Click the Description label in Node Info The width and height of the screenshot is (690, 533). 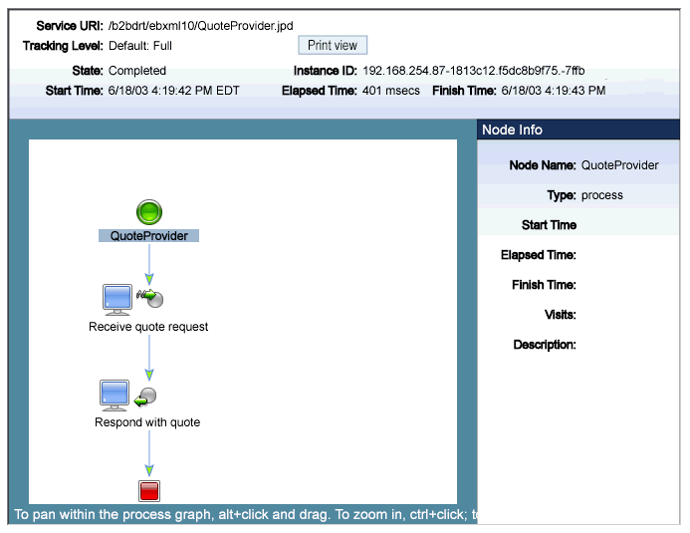tap(545, 345)
